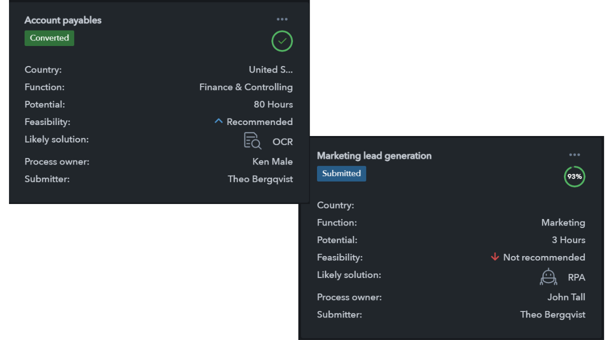The image size is (613, 340).
Task: Click the 80 Hours potential value
Action: 273,104
